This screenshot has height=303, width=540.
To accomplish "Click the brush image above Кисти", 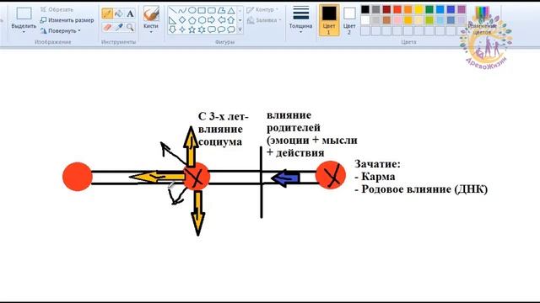I will [x=151, y=13].
